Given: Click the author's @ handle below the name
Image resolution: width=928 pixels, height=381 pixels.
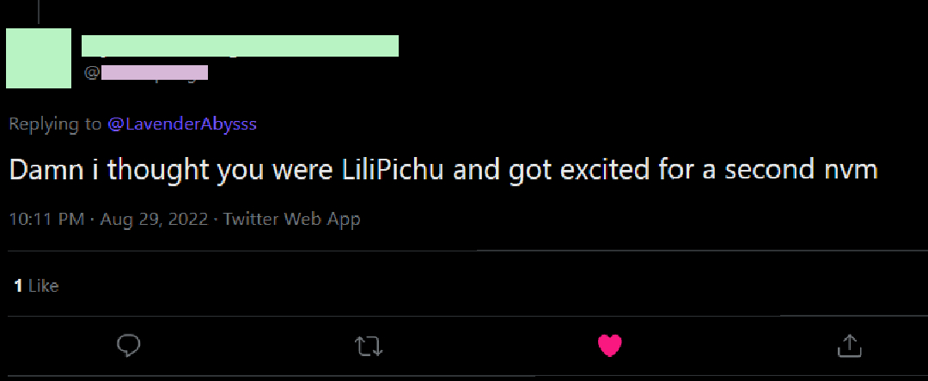Looking at the screenshot, I should [146, 73].
